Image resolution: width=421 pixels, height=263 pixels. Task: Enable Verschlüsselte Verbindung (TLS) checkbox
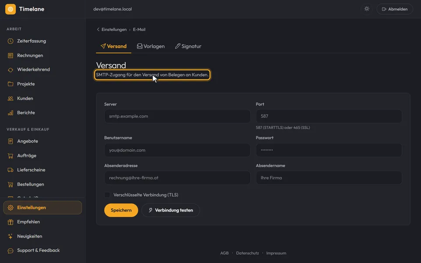107,195
